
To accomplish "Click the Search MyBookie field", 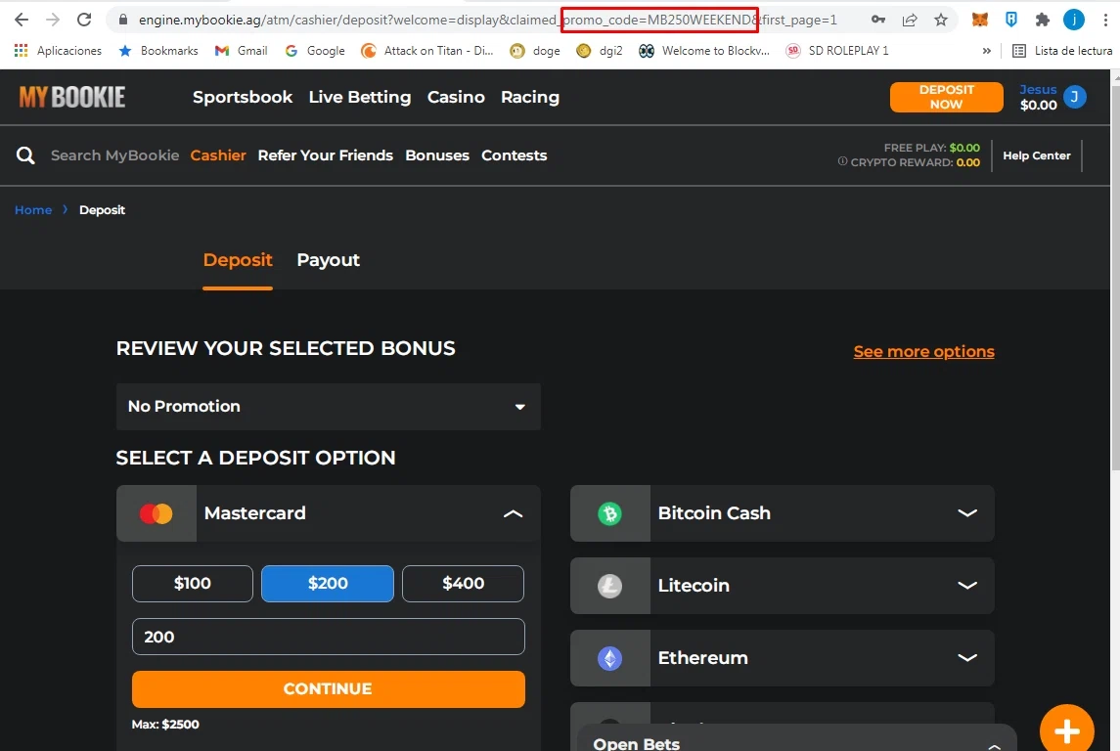I will [x=114, y=155].
